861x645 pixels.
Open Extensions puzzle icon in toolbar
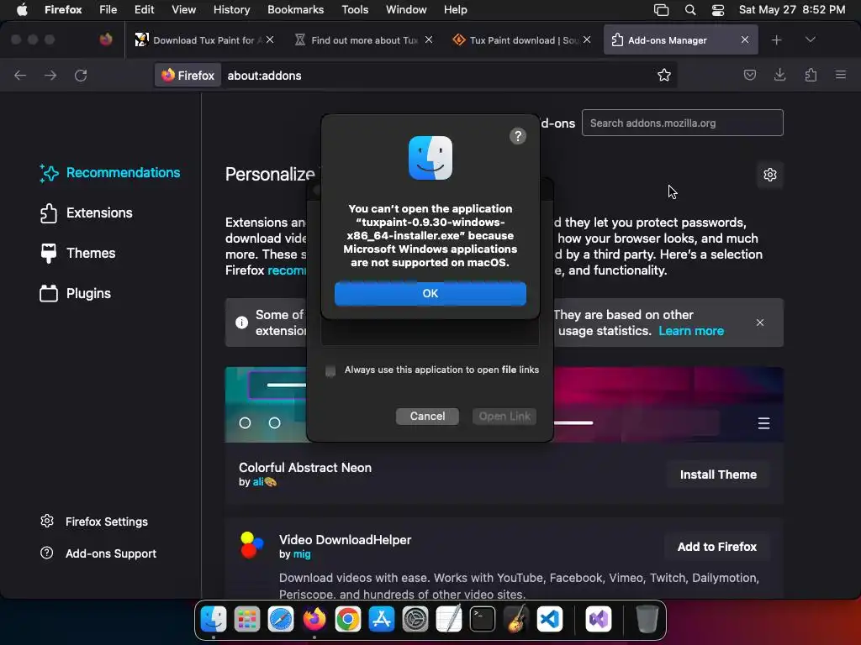811,75
